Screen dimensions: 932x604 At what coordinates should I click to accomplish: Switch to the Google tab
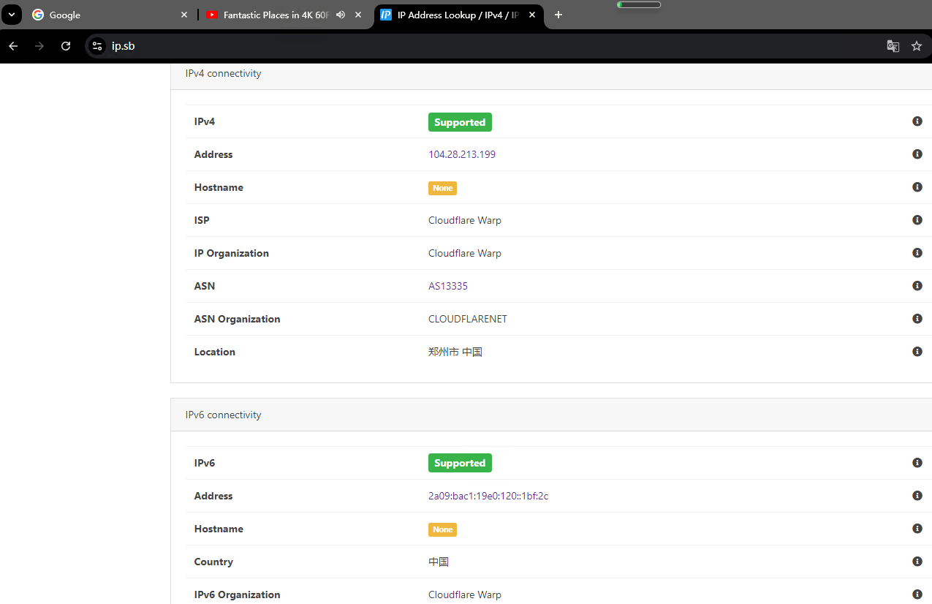110,15
